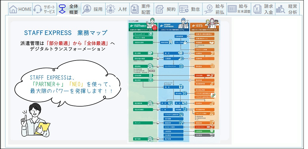Click the speech bubble about PARTNER+ and NEO
The image size is (308, 149).
[x=68, y=83]
